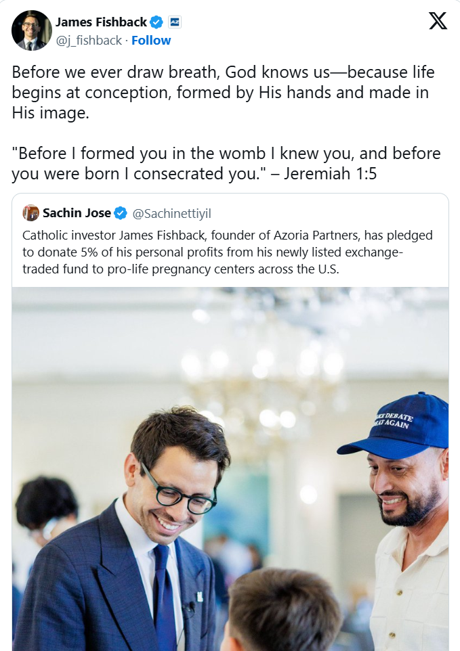Open the X logo link
The image size is (460, 651).
click(438, 22)
